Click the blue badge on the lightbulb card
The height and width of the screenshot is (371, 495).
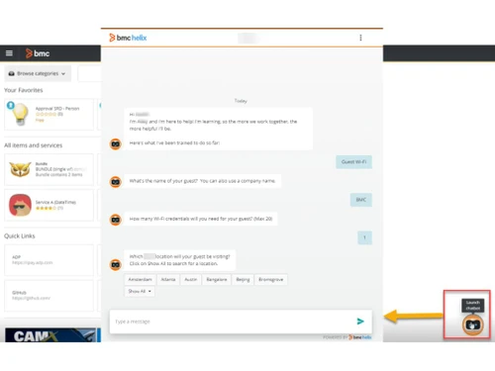click(x=11, y=105)
